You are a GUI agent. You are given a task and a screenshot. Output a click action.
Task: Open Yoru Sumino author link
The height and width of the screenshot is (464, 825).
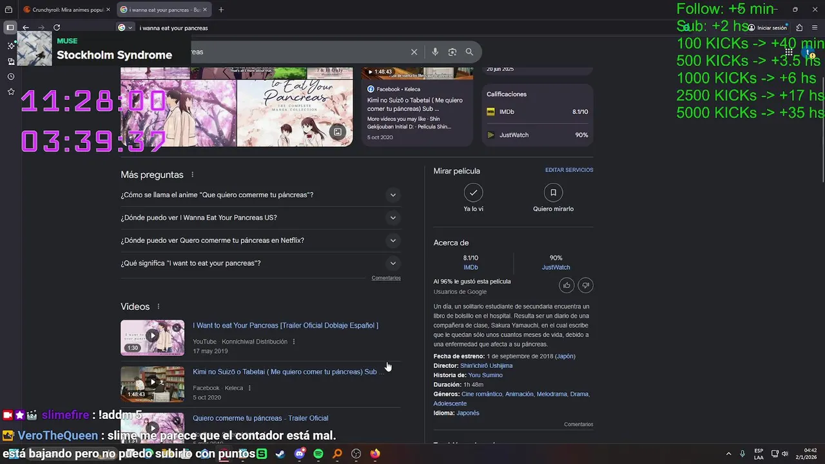tap(485, 375)
